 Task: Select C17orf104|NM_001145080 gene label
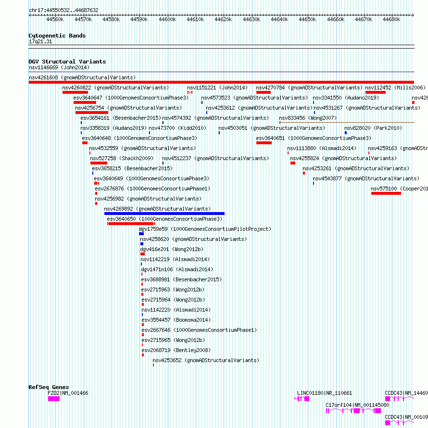[357, 405]
